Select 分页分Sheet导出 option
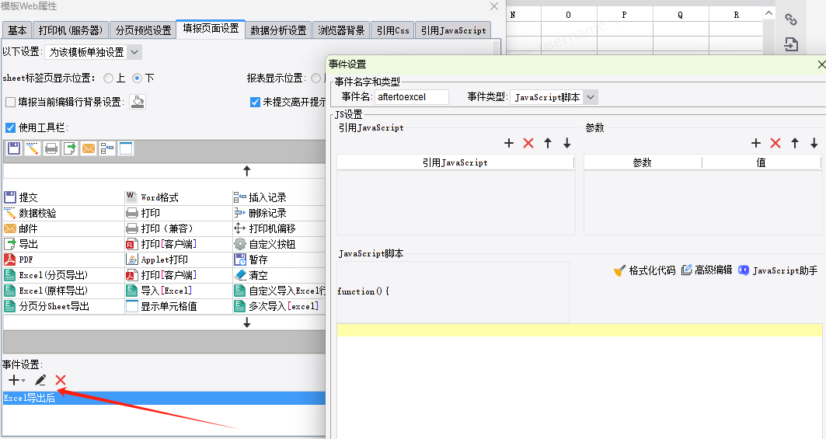 point(47,306)
